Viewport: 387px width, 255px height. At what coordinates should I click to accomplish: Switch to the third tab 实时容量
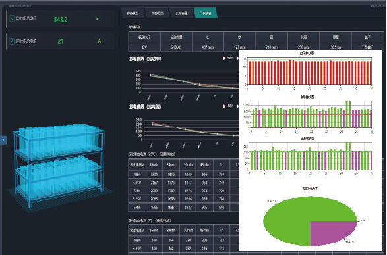[x=181, y=13]
